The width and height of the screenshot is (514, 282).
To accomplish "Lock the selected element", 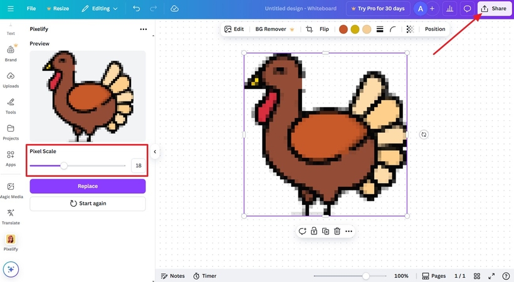I will pyautogui.click(x=314, y=231).
